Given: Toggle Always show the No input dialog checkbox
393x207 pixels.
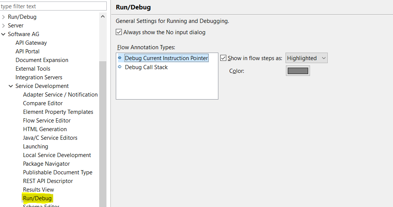Looking at the screenshot, I should tap(119, 32).
